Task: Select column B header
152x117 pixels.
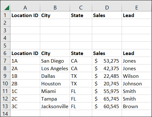Action: 55,8
